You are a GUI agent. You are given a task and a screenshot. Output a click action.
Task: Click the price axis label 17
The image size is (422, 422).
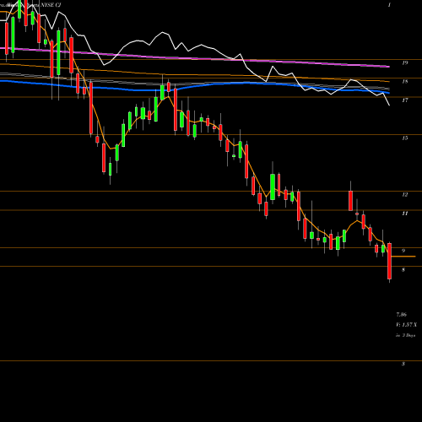click(x=405, y=100)
